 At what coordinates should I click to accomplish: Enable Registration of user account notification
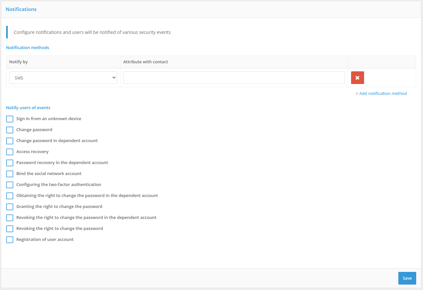click(10, 240)
